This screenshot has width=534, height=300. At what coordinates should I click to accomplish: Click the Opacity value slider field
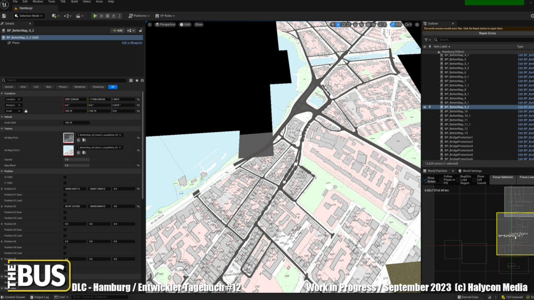[x=76, y=159]
